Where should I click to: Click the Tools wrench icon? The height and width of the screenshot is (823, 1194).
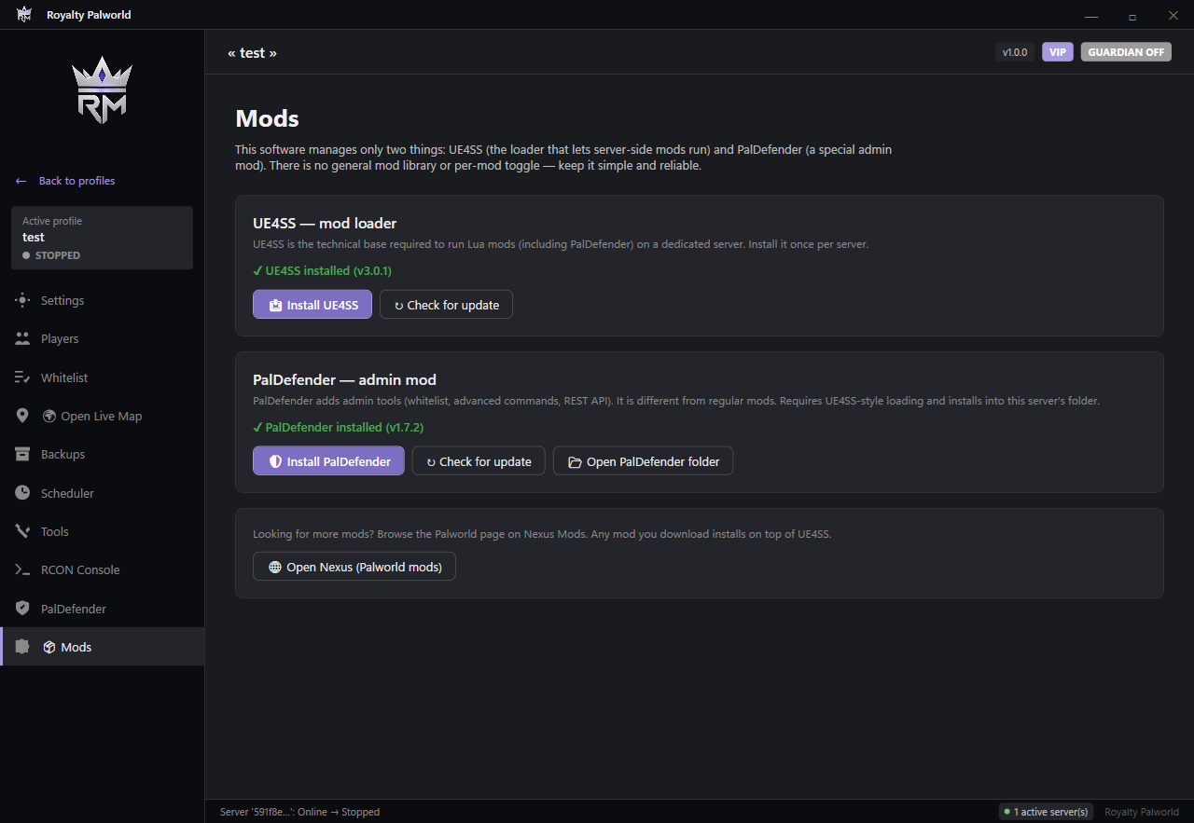coord(22,531)
